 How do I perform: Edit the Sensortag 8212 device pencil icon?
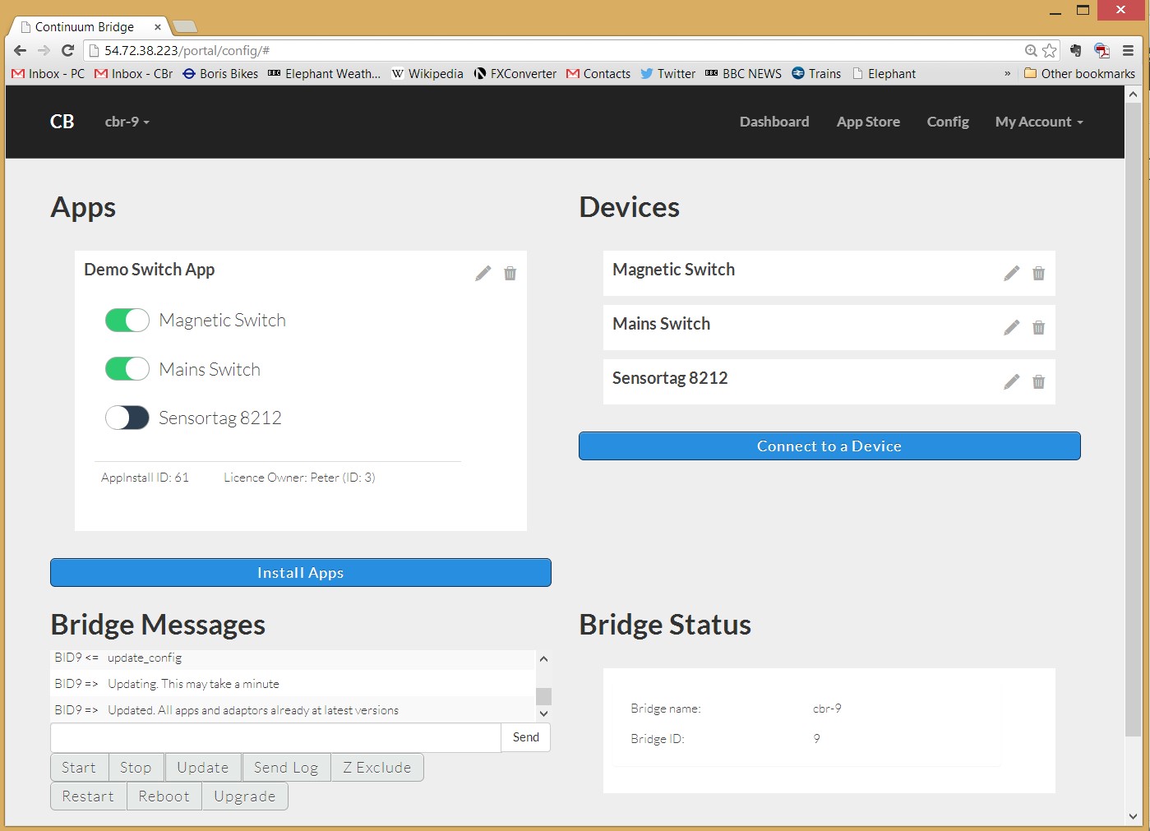[x=1012, y=381]
